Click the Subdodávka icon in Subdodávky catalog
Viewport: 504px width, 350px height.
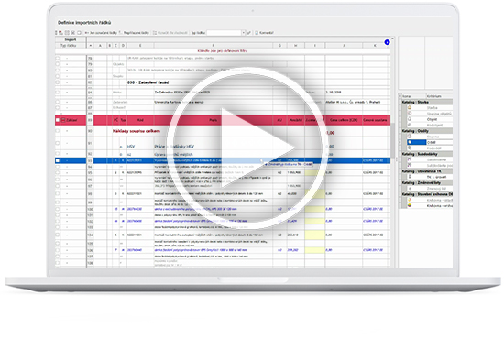click(410, 159)
